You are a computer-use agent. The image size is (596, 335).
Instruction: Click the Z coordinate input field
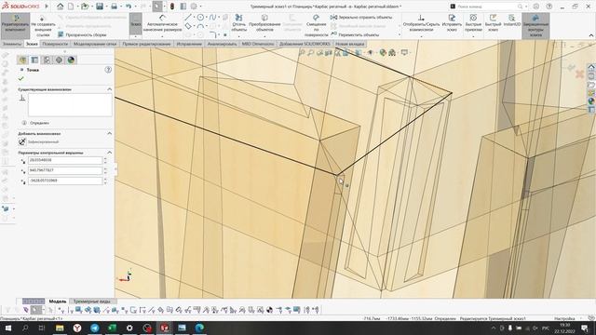tap(65, 181)
